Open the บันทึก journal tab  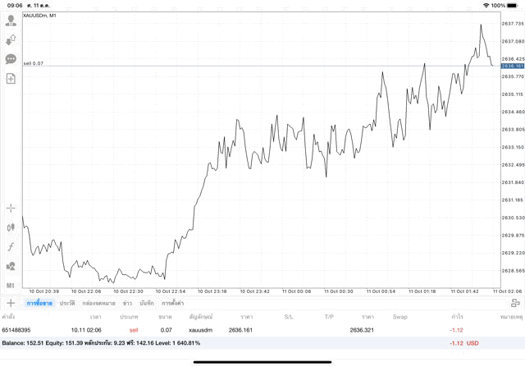coord(147,303)
